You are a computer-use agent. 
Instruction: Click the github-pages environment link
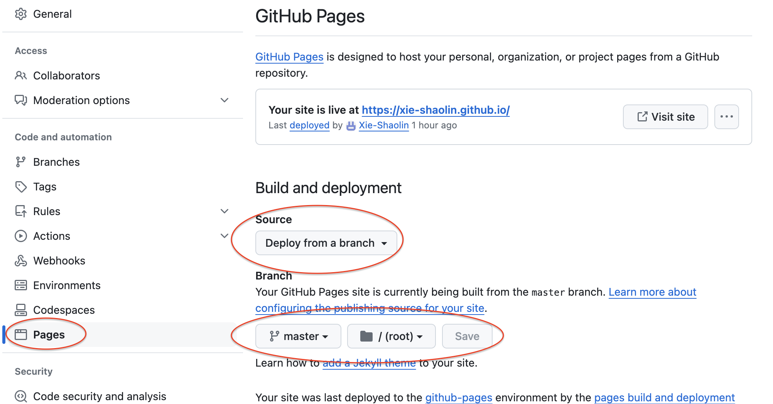[459, 397]
